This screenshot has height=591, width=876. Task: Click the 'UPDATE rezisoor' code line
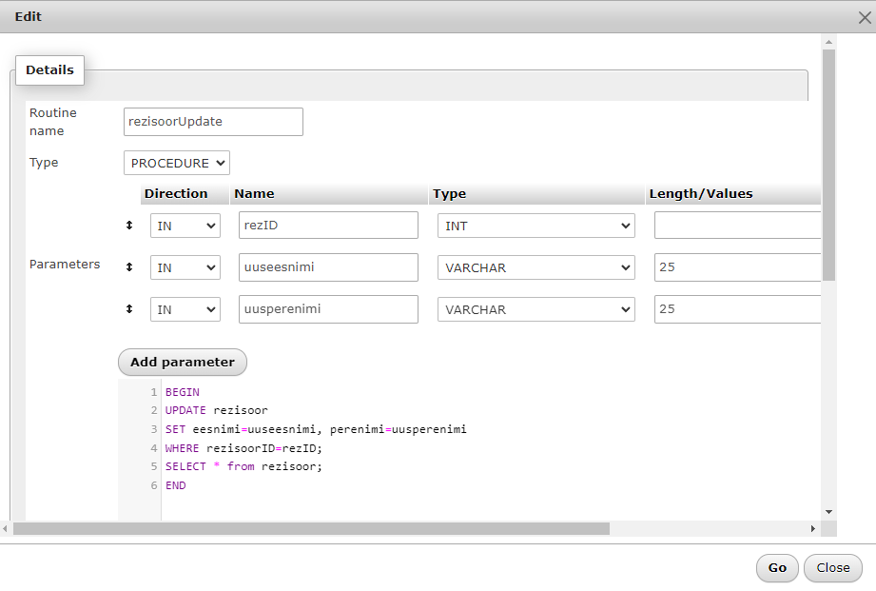click(217, 410)
